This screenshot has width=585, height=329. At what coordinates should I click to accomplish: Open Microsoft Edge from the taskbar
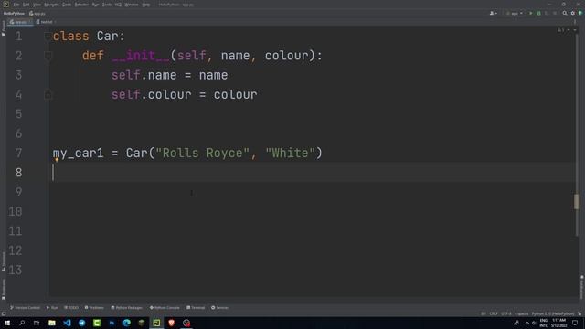tap(126, 323)
